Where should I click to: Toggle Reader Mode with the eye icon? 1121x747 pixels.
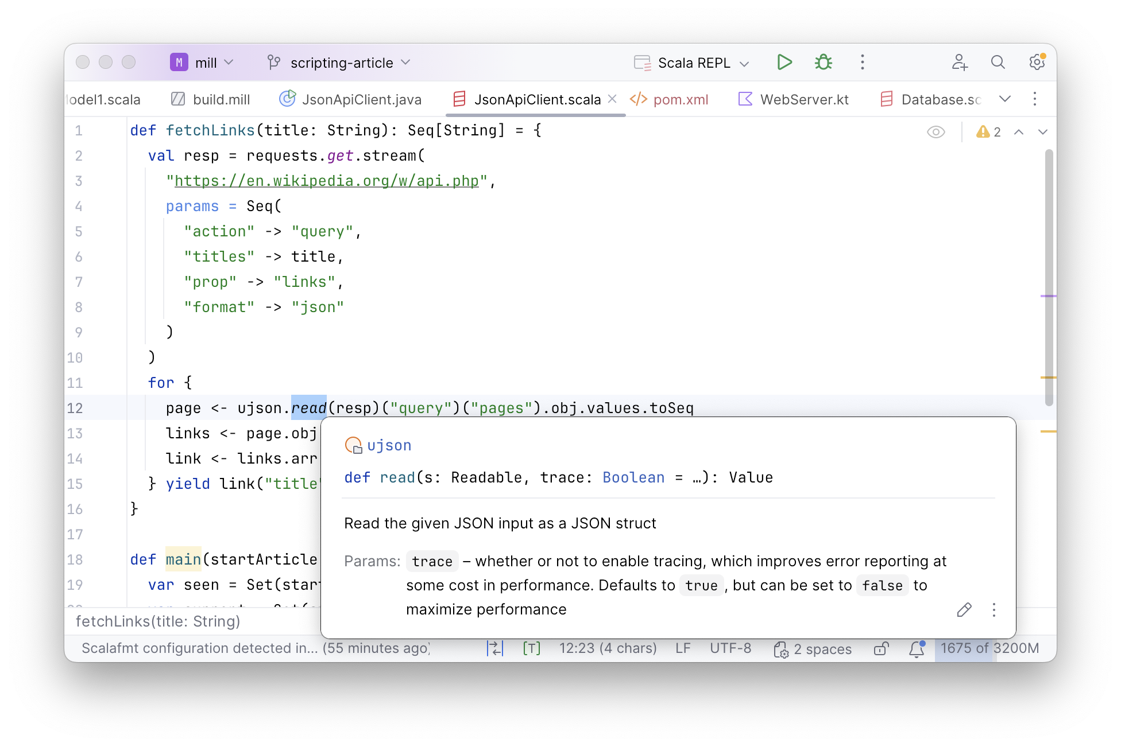(936, 131)
